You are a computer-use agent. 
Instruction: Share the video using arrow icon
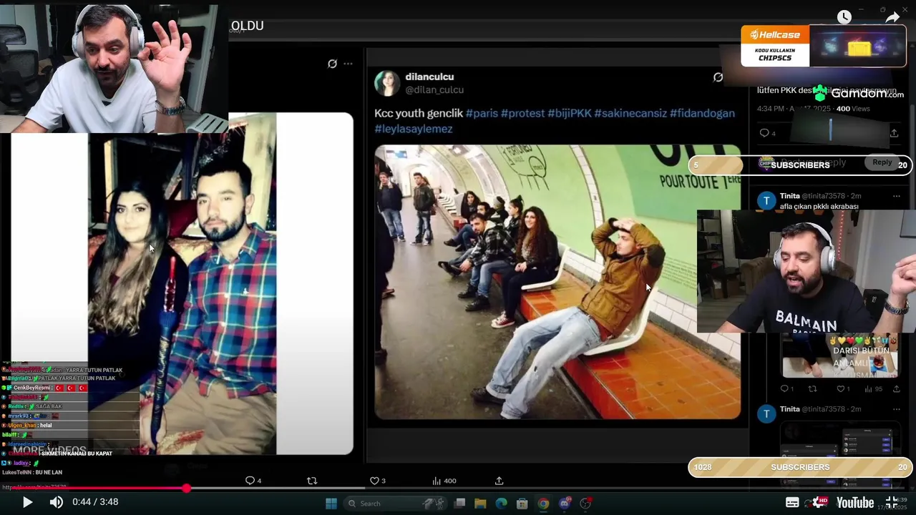click(x=892, y=17)
